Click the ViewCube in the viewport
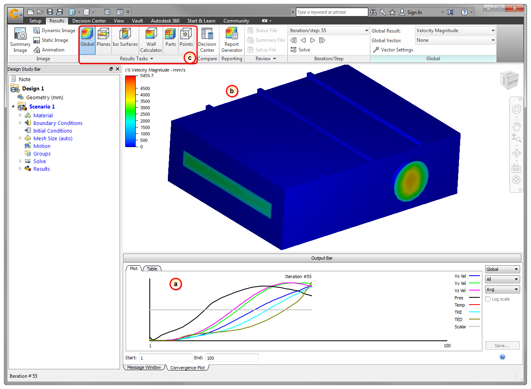 point(509,80)
